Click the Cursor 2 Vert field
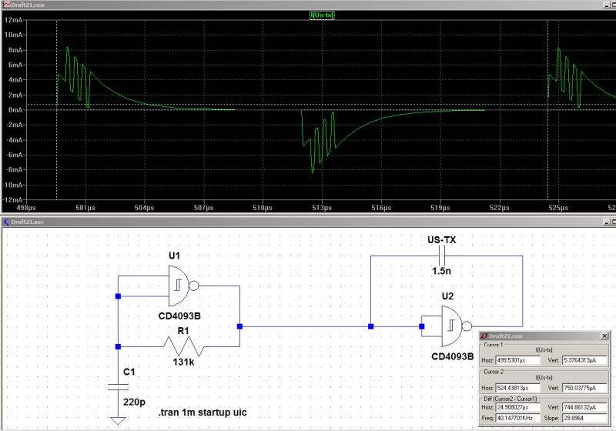 click(580, 387)
